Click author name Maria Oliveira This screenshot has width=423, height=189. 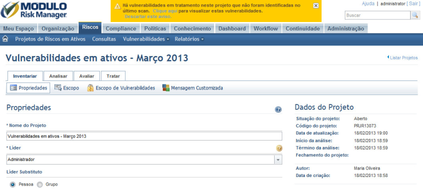[367, 168]
